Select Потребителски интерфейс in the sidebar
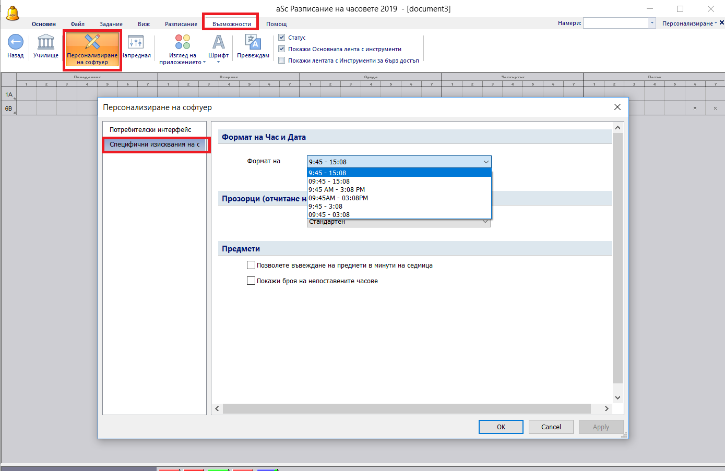The width and height of the screenshot is (725, 471). pos(150,129)
